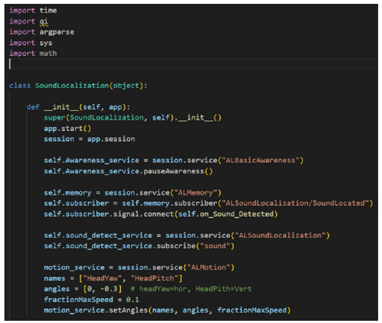This screenshot has height=323, width=382.
Task: Click the 'import sys' line
Action: [x=31, y=43]
